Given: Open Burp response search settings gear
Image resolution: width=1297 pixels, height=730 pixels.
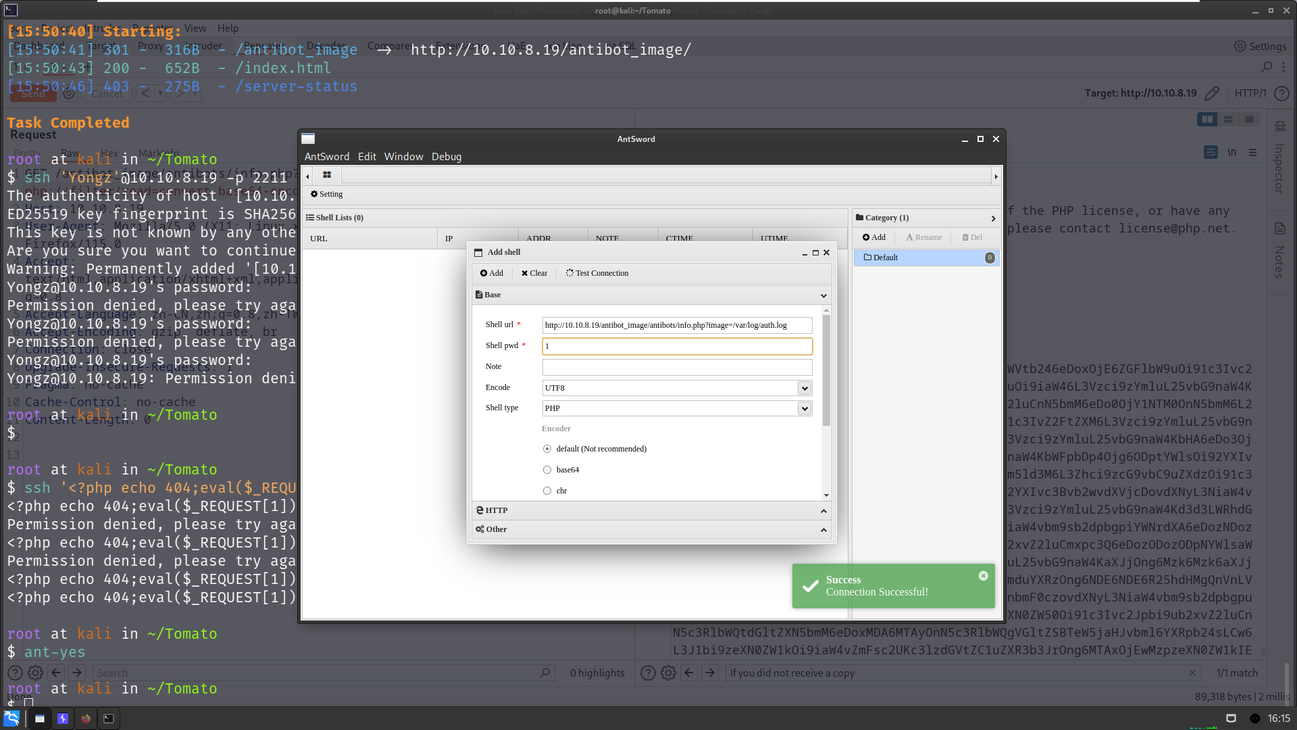Looking at the screenshot, I should click(x=668, y=673).
